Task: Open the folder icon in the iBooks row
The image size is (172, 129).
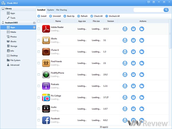Action: (142, 40)
